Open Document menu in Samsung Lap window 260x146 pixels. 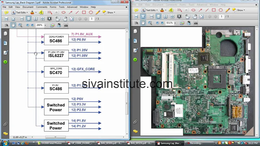coord(28,7)
